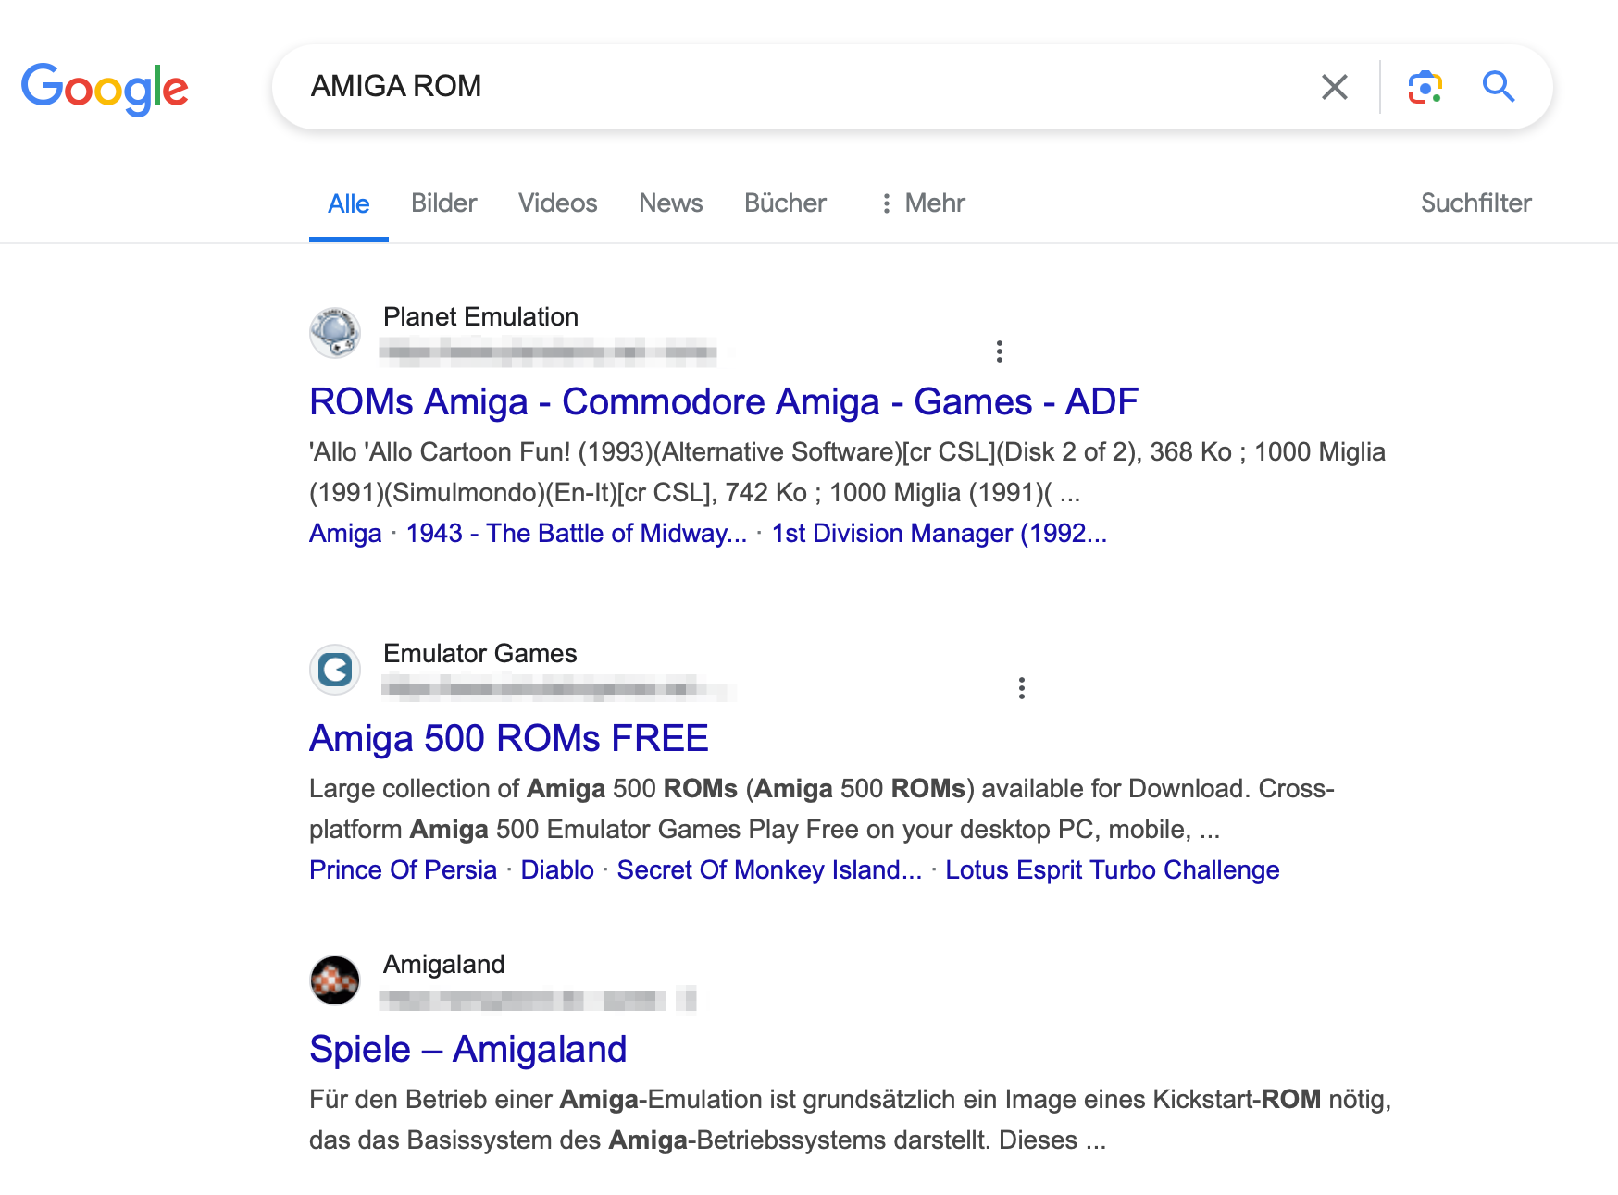Open the Diablo sitelink
This screenshot has width=1618, height=1195.
(x=557, y=870)
